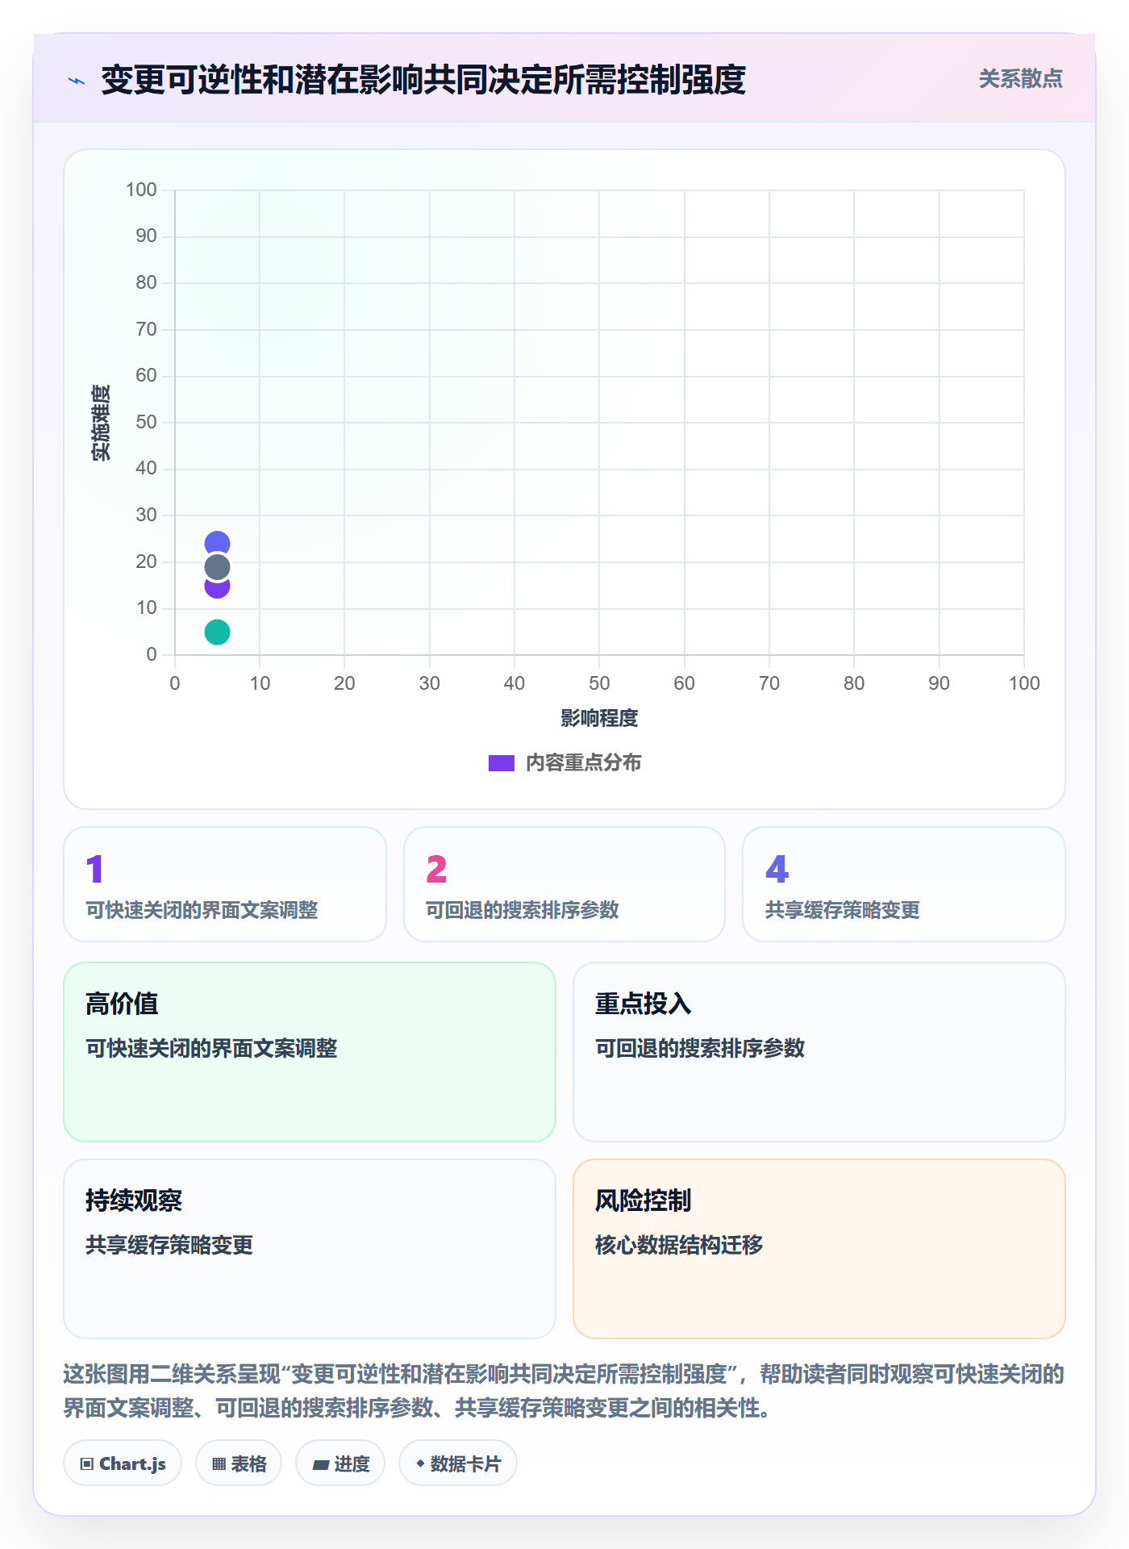Image resolution: width=1129 pixels, height=1549 pixels.
Task: Click the gray scatter point in the chart
Action: [217, 567]
